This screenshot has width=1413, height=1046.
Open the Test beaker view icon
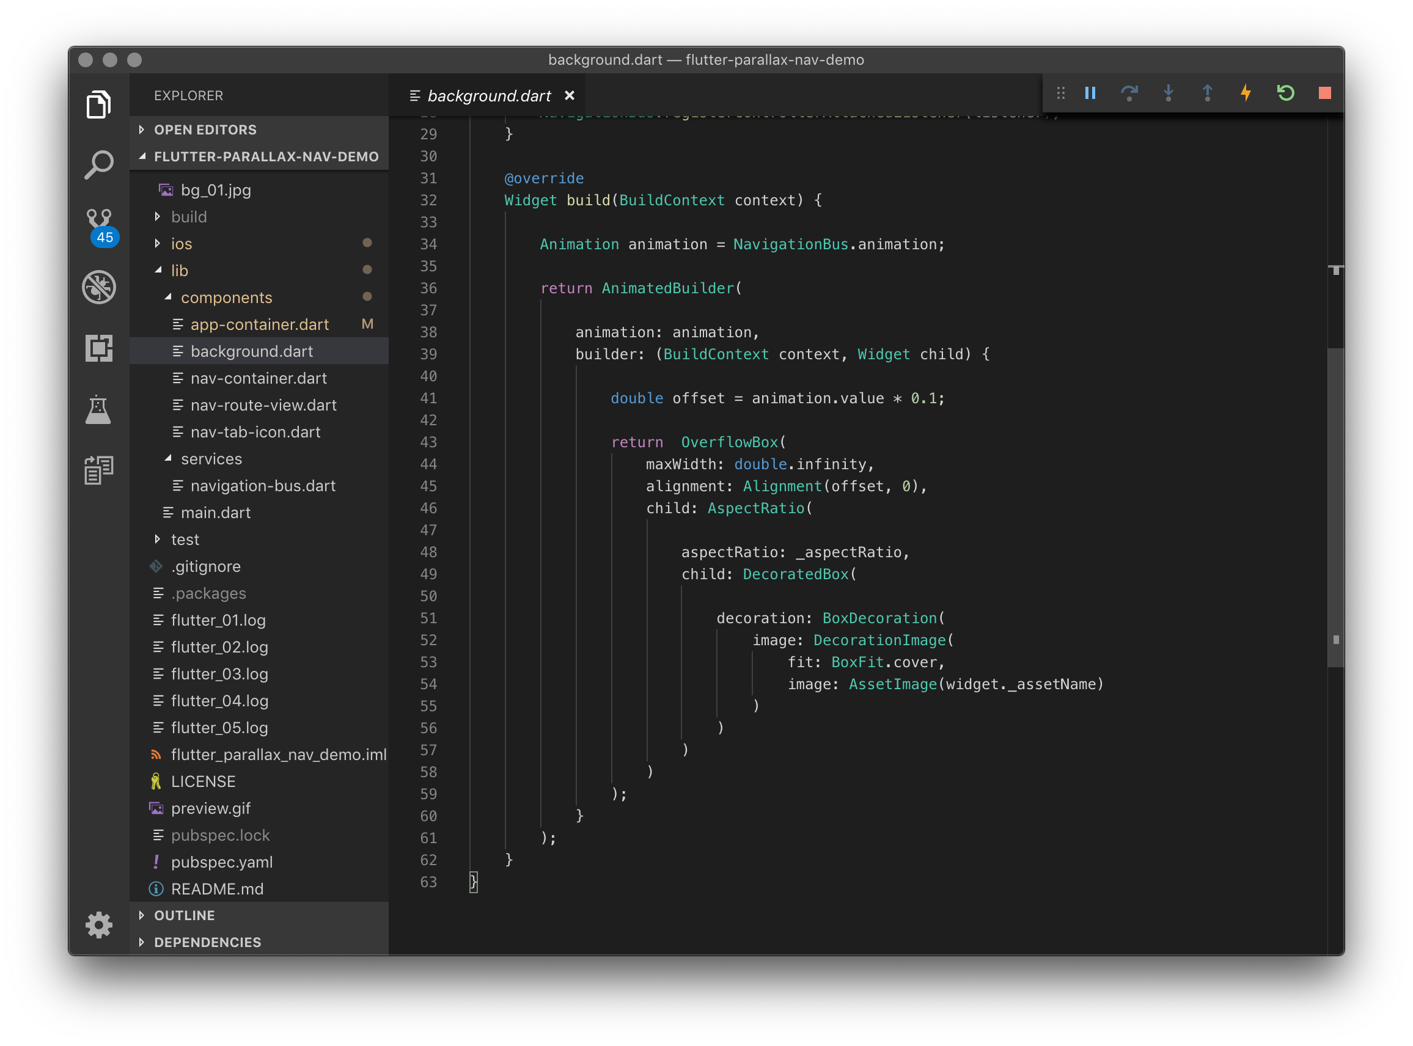(99, 409)
